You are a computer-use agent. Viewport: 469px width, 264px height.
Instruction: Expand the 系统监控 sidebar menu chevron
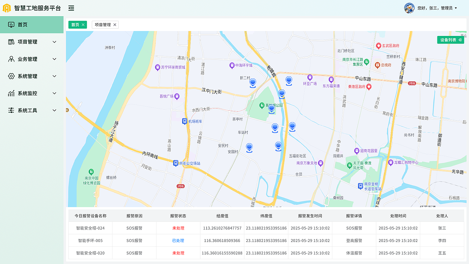(54, 93)
